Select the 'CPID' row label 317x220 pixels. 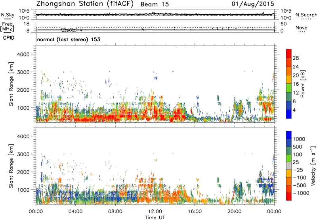9,38
